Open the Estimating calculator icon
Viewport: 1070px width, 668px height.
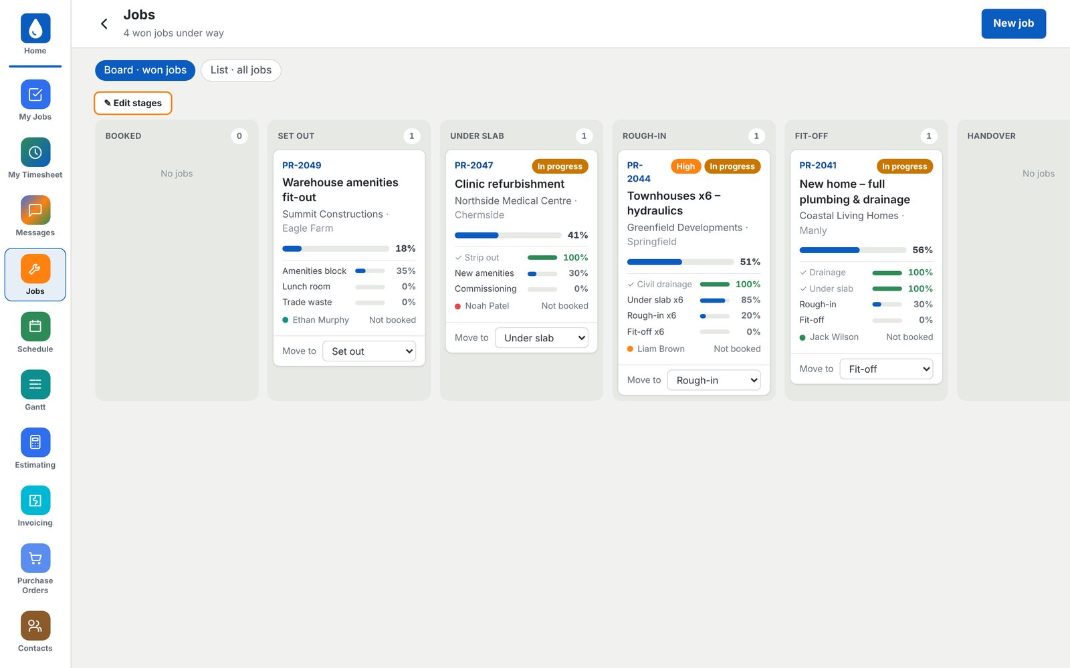pos(35,442)
